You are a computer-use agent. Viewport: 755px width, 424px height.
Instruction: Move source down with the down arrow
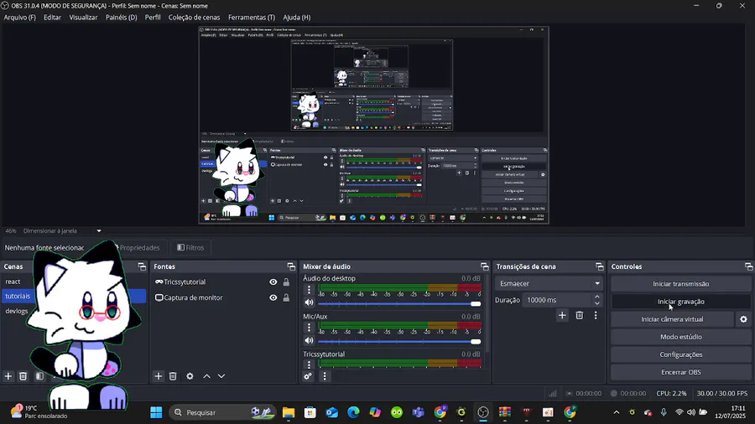pos(221,376)
